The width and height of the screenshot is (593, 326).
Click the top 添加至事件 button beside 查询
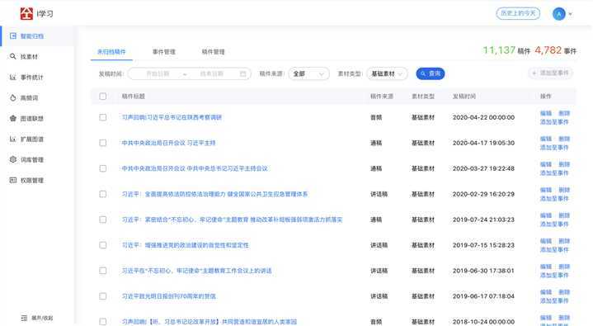pos(550,73)
